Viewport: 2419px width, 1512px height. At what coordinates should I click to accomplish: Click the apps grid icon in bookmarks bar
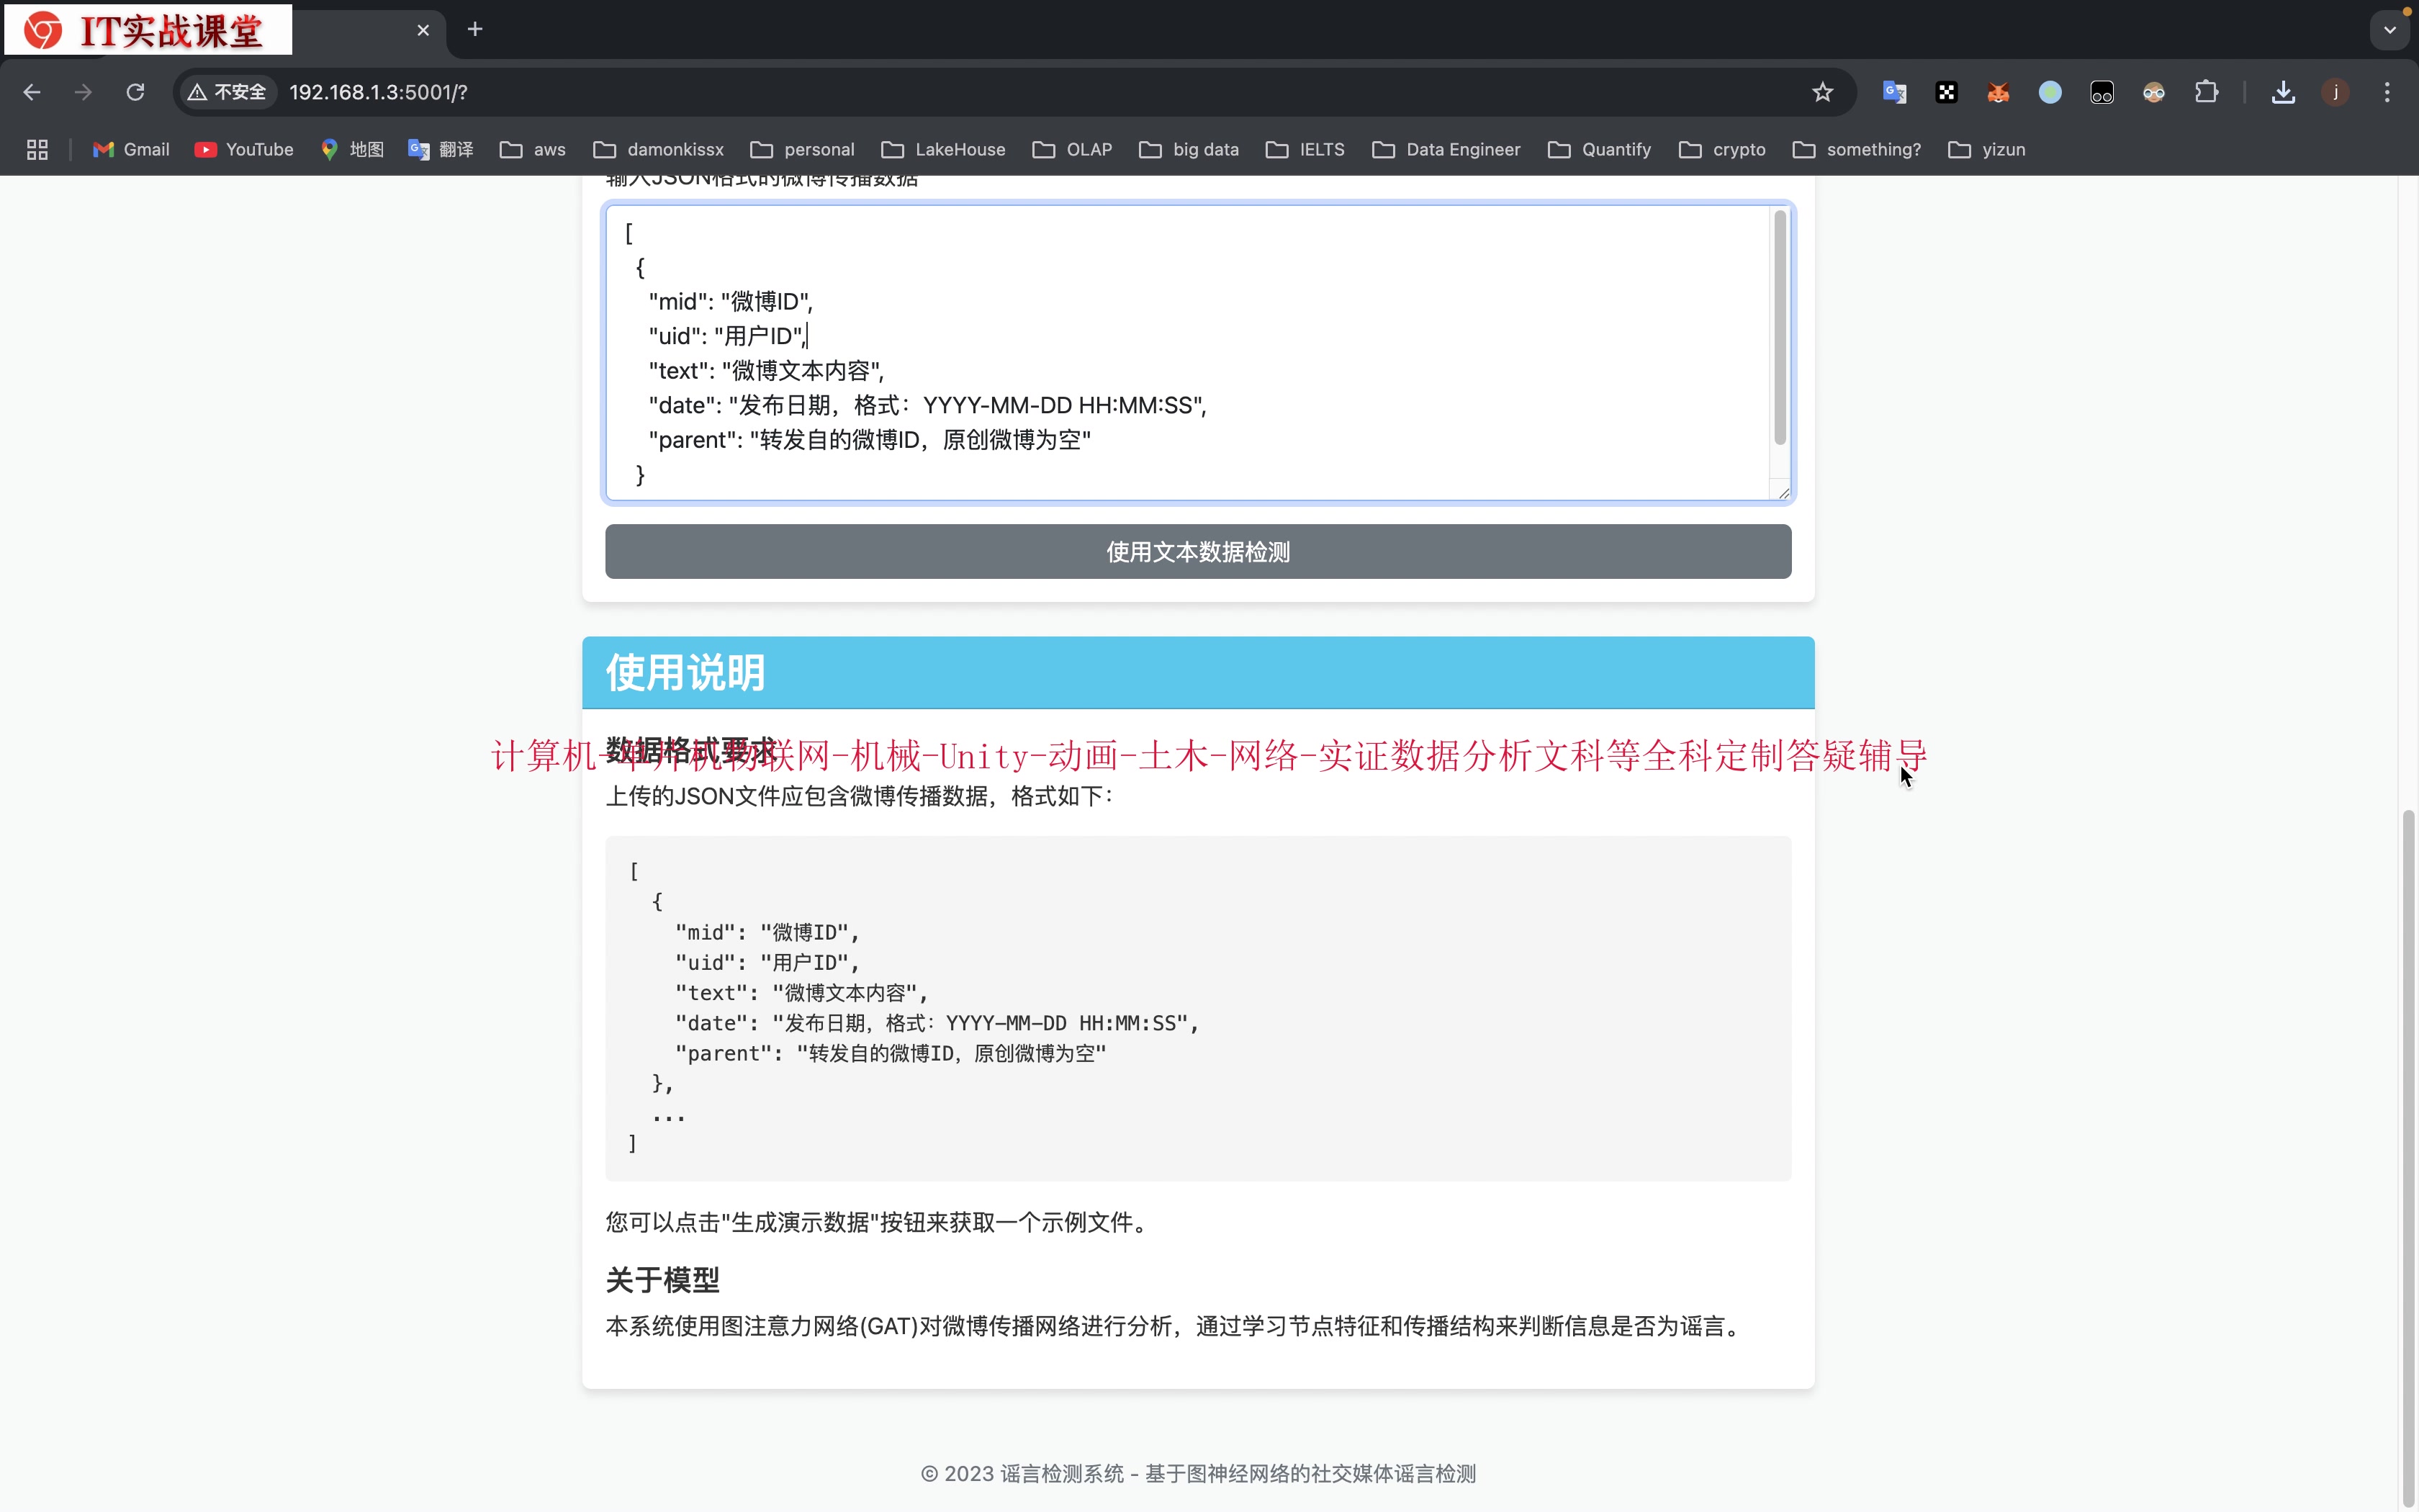tap(37, 149)
